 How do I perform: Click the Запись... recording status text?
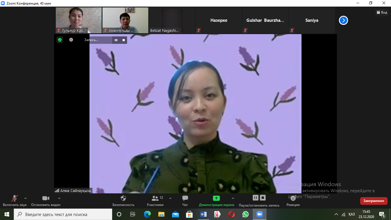[91, 40]
